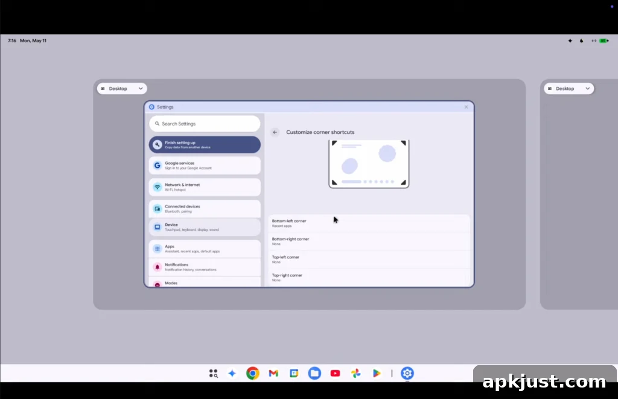Open Top-left corner shortcut option
Screen dimensions: 618x399
369,260
